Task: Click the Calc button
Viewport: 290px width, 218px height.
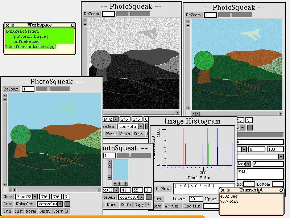Action: (x=8, y=204)
